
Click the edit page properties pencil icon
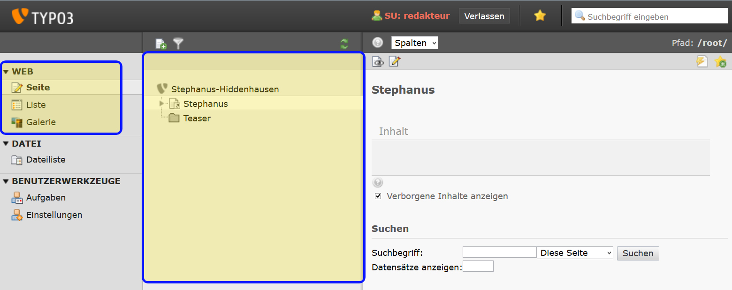coord(394,61)
